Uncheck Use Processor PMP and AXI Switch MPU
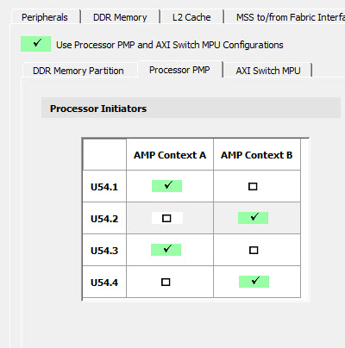 pos(35,44)
